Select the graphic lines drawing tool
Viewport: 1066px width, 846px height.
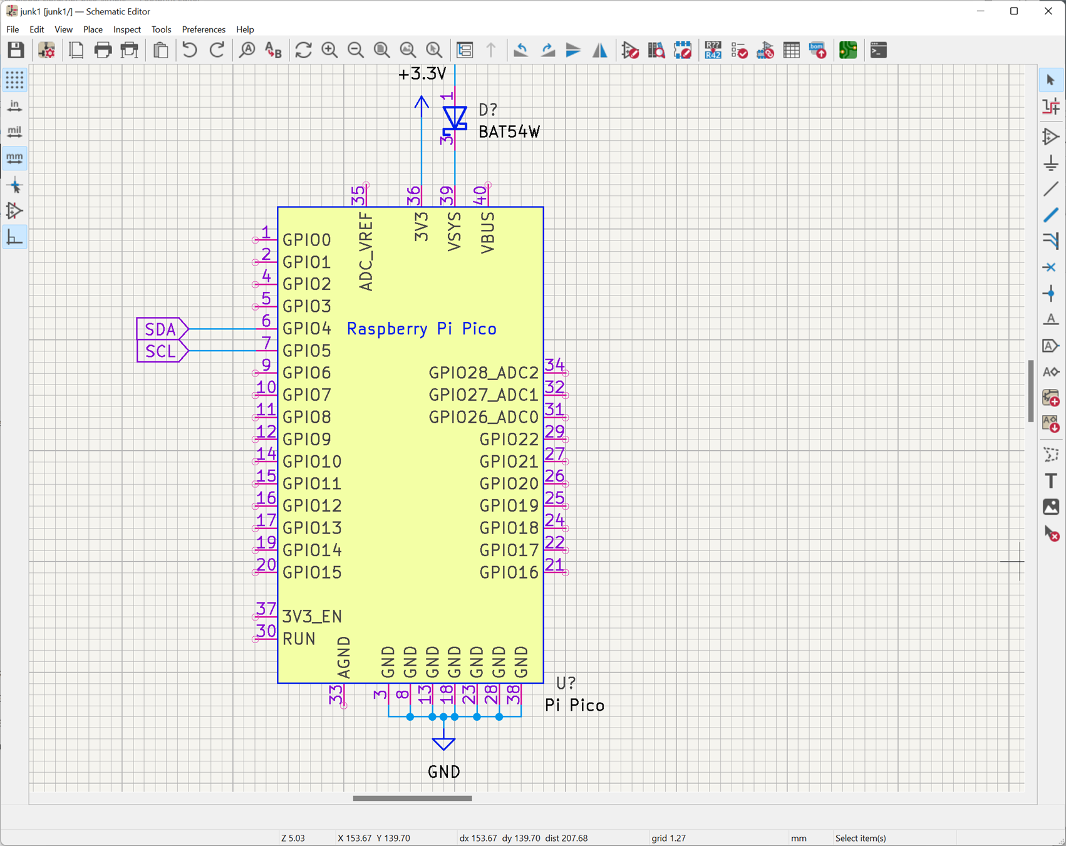pyautogui.click(x=1051, y=455)
